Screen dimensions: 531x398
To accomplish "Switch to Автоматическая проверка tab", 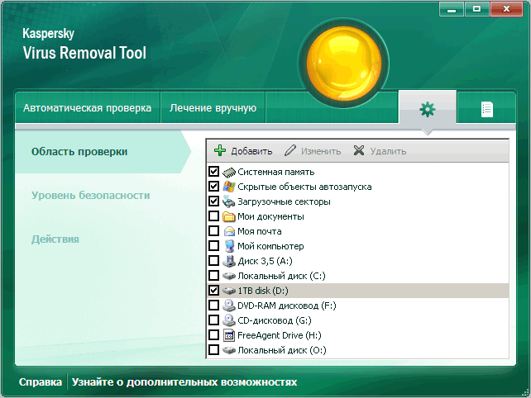I will (87, 108).
